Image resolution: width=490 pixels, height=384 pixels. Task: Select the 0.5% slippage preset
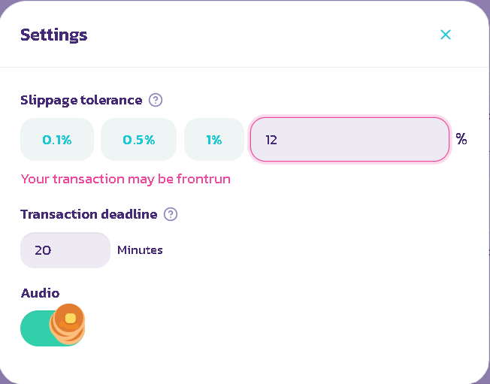pyautogui.click(x=139, y=140)
